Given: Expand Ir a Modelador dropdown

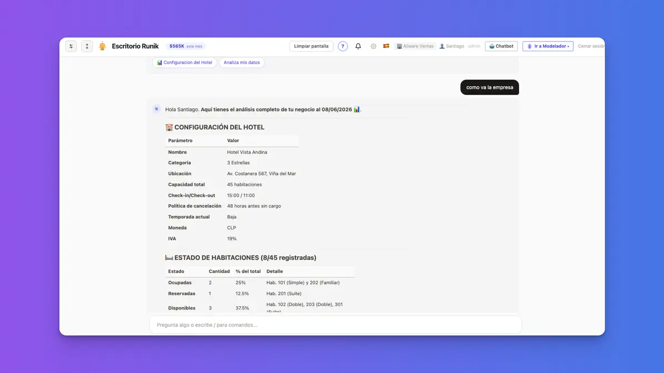Looking at the screenshot, I should click(x=548, y=46).
